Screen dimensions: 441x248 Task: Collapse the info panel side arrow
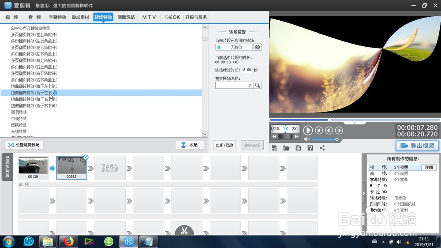pos(364,193)
